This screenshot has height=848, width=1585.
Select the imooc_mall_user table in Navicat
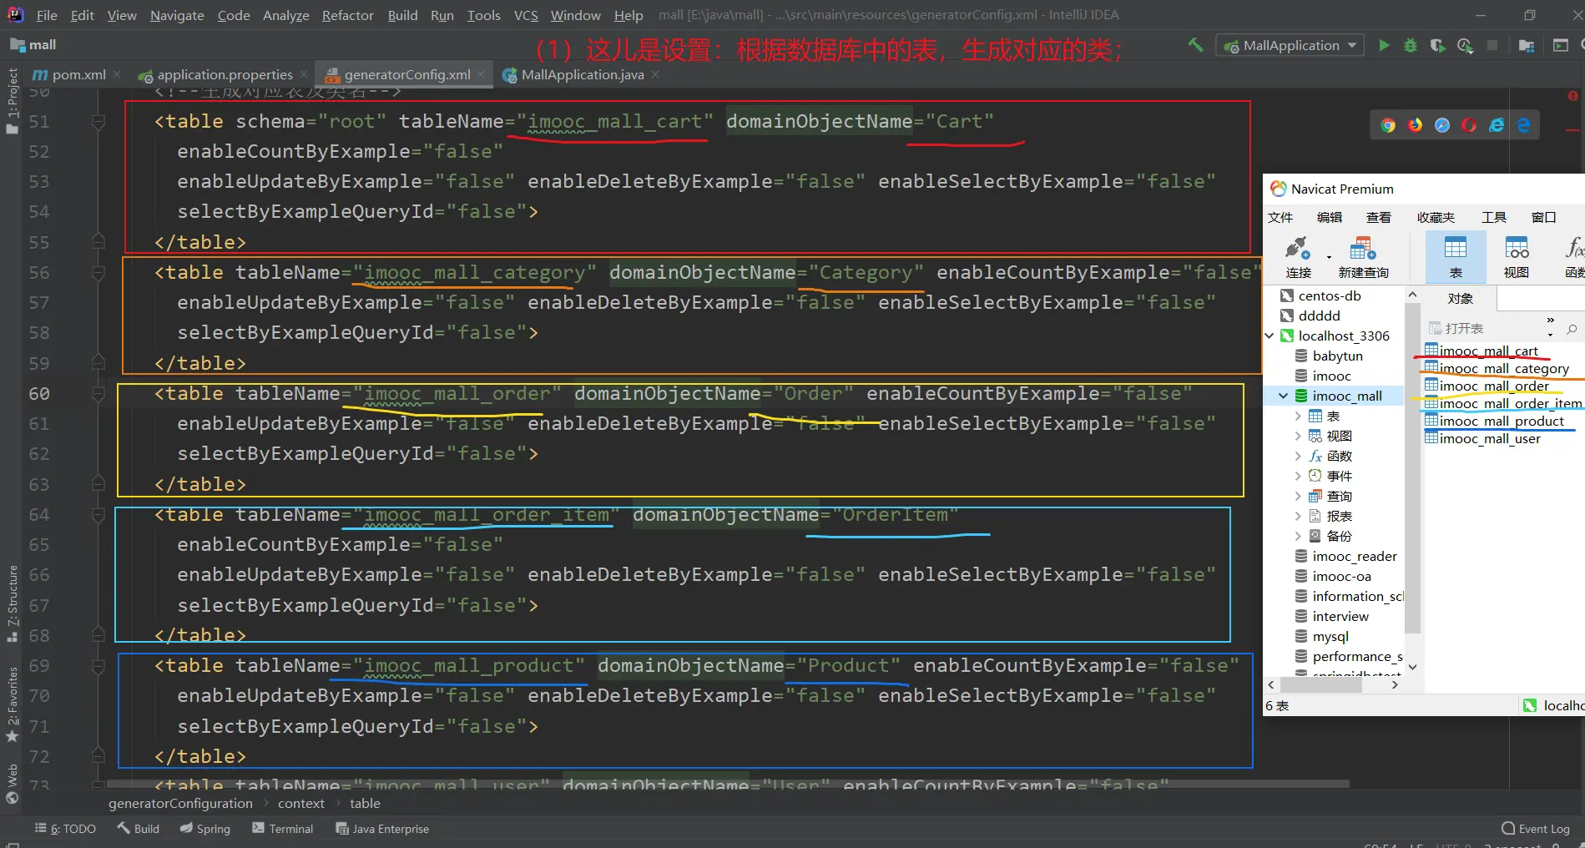tap(1489, 439)
